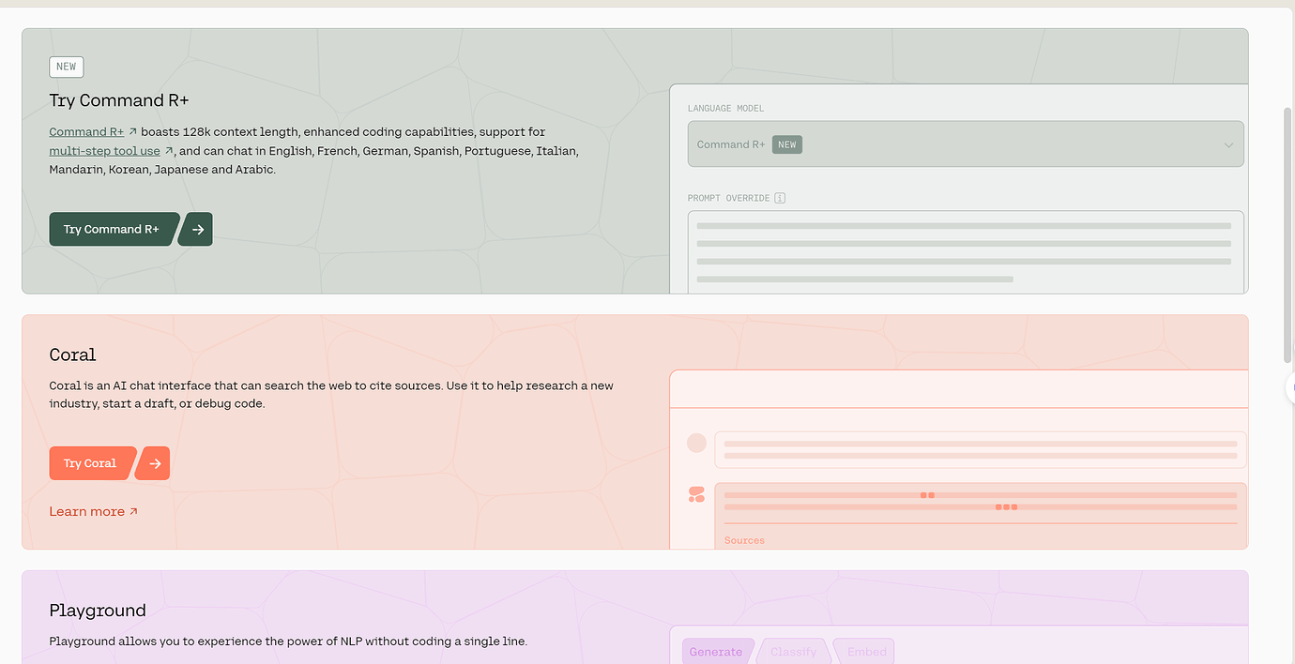Viewport: 1295px width, 664px height.
Task: Click the NEW badge above Try Command R+
Action: (67, 67)
